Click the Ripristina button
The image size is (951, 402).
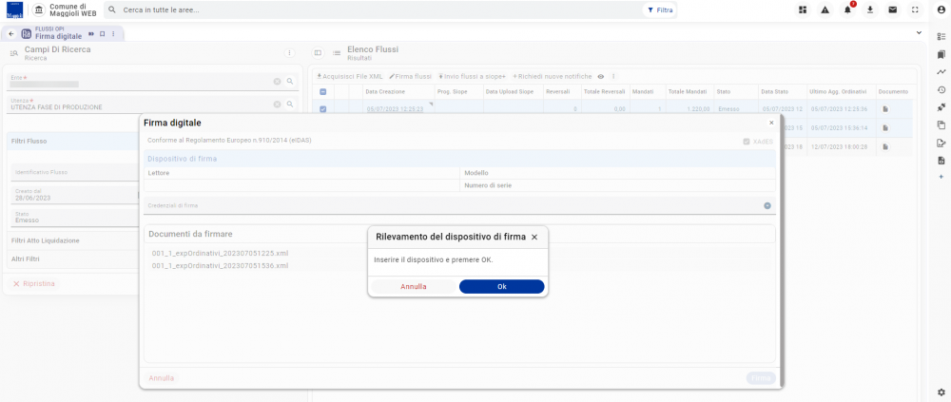(x=34, y=284)
